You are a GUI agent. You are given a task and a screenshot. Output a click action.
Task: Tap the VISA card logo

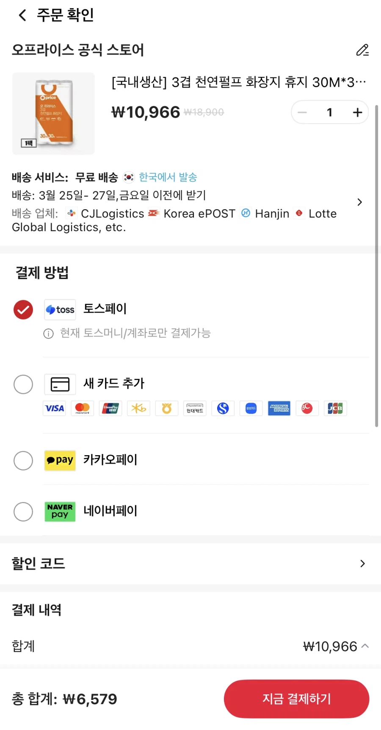[x=55, y=408]
